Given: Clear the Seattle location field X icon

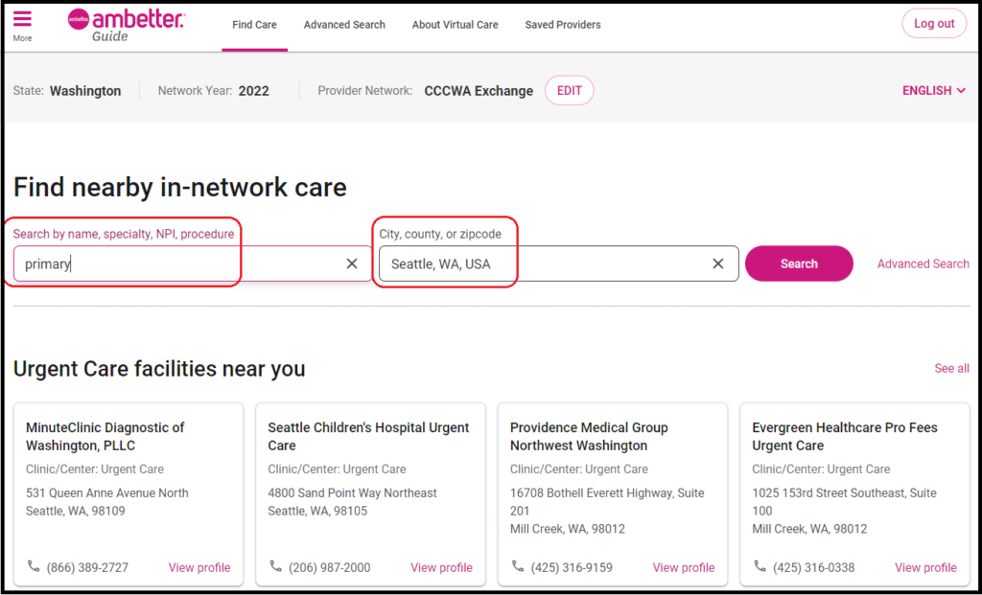Looking at the screenshot, I should pos(718,263).
